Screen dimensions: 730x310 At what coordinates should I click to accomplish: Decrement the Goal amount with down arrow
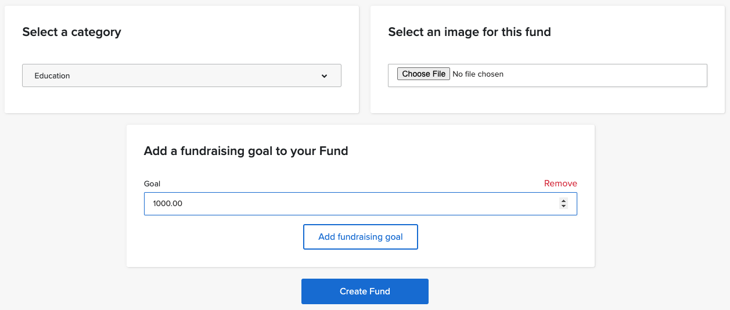pyautogui.click(x=563, y=206)
